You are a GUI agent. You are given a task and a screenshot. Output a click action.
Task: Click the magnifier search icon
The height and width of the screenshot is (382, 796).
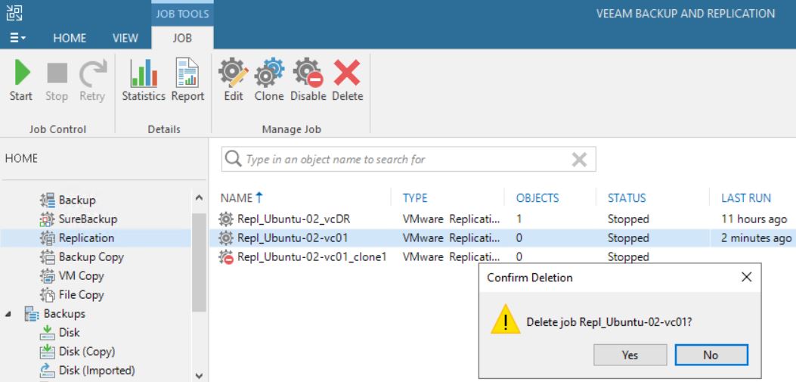[x=233, y=159]
